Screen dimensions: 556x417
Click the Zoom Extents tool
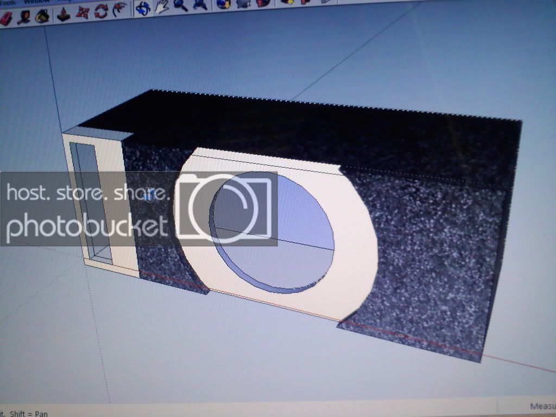[x=200, y=4]
